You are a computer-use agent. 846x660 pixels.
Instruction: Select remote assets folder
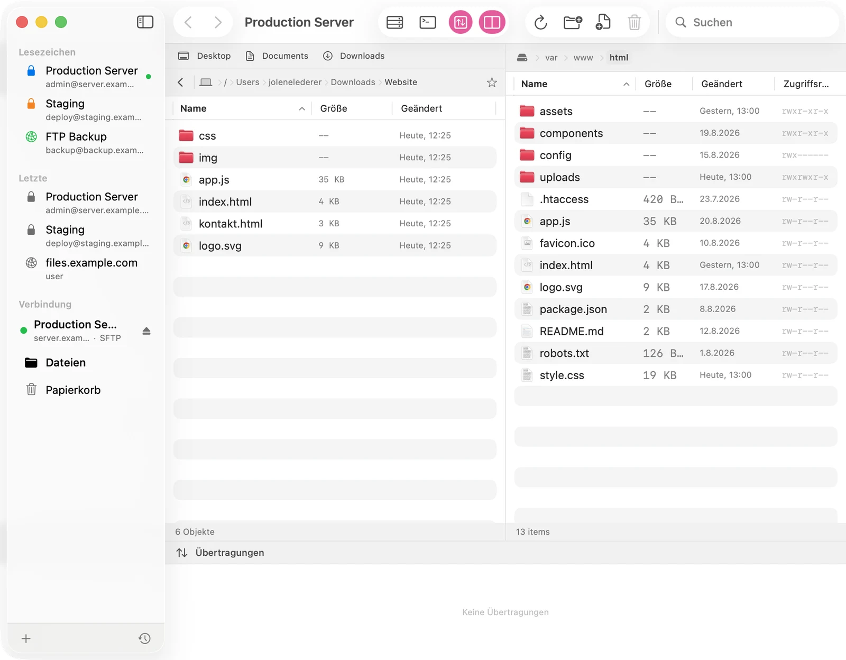[676, 111]
